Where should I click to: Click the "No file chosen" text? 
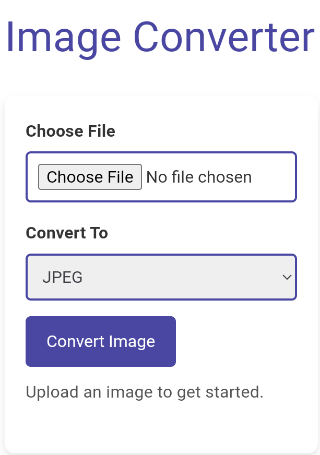(199, 177)
